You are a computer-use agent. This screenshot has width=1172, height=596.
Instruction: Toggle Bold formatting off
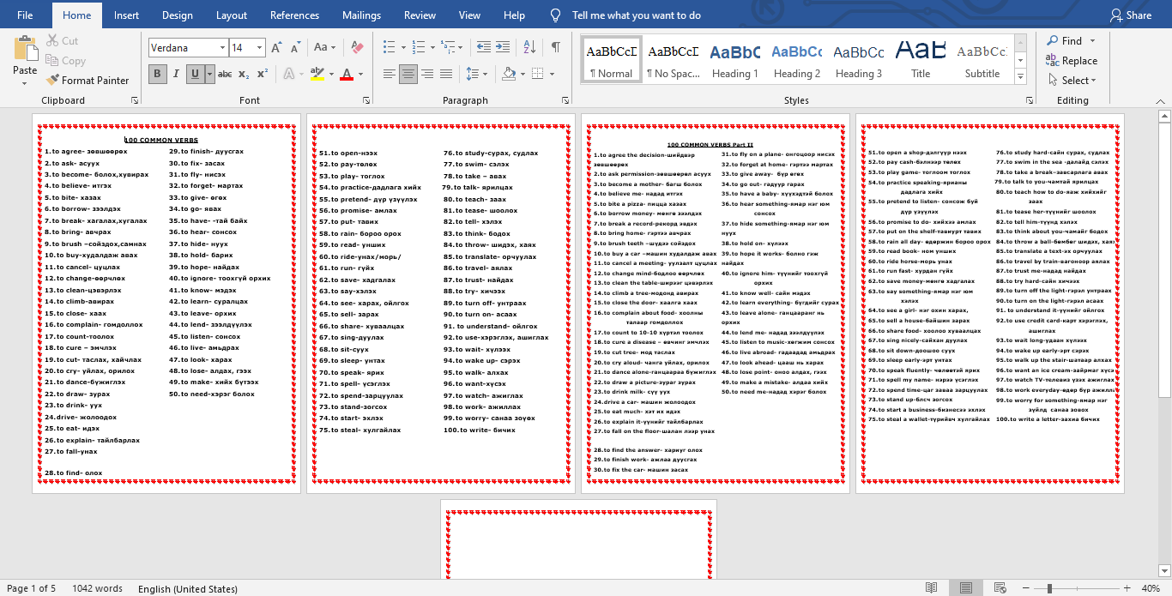(x=157, y=75)
